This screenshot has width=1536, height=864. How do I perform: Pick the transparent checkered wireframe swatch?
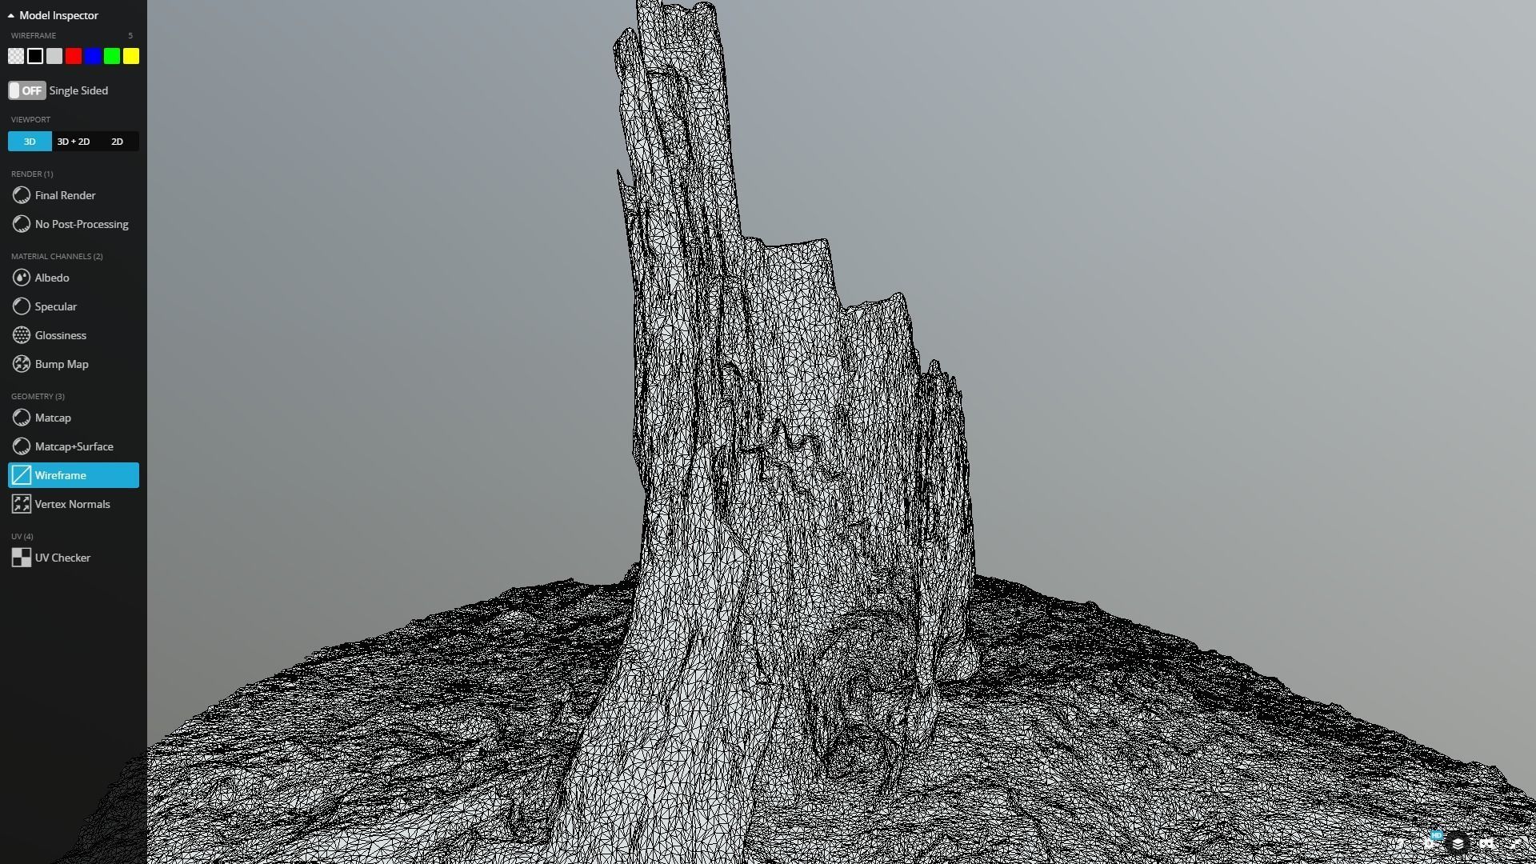(x=16, y=56)
